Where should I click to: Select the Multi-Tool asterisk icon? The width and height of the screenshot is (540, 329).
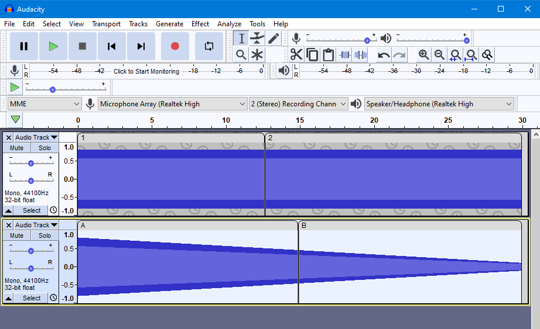[x=257, y=55]
